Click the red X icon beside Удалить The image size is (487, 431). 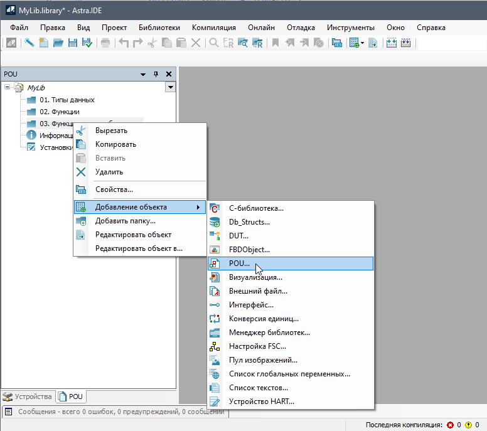pyautogui.click(x=80, y=172)
